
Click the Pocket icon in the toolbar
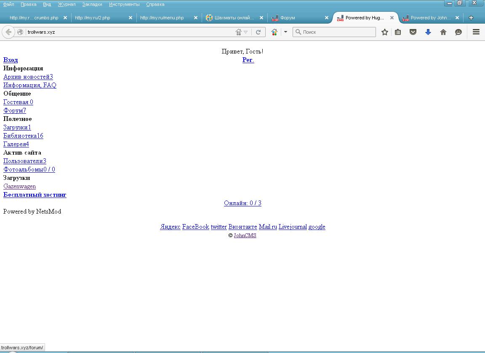pos(413,32)
